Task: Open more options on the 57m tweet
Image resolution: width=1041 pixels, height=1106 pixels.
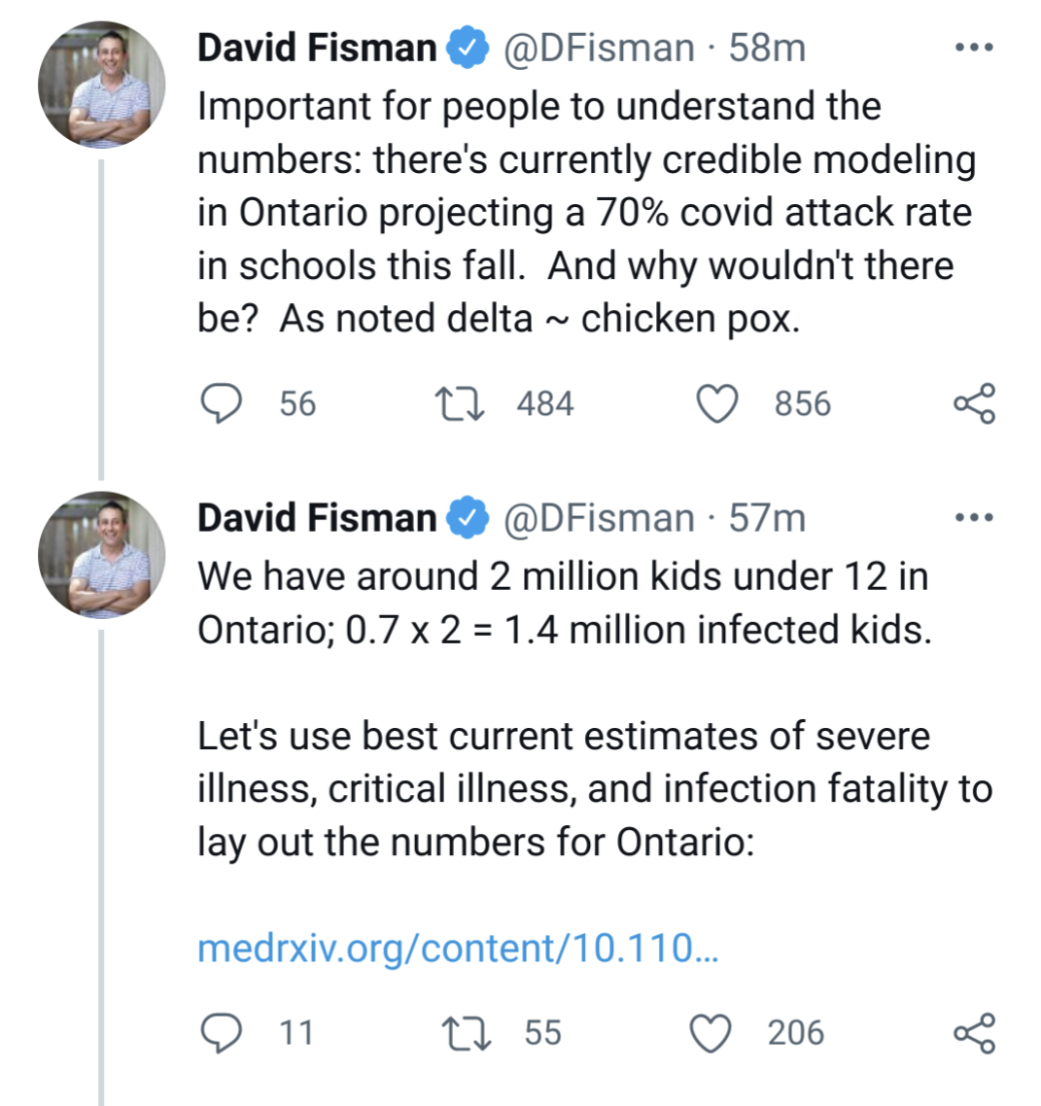Action: point(974,518)
